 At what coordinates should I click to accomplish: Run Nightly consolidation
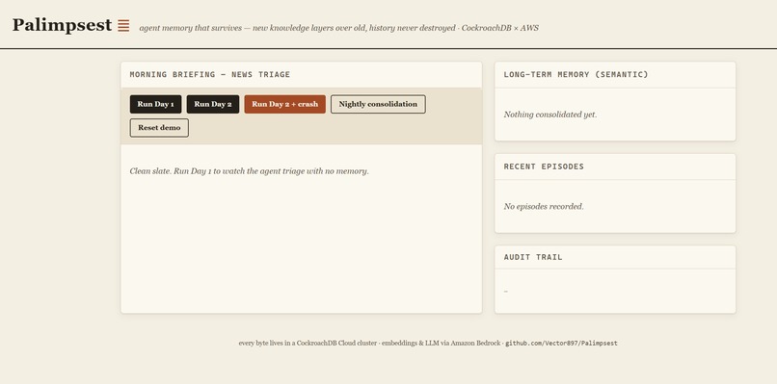tap(378, 104)
